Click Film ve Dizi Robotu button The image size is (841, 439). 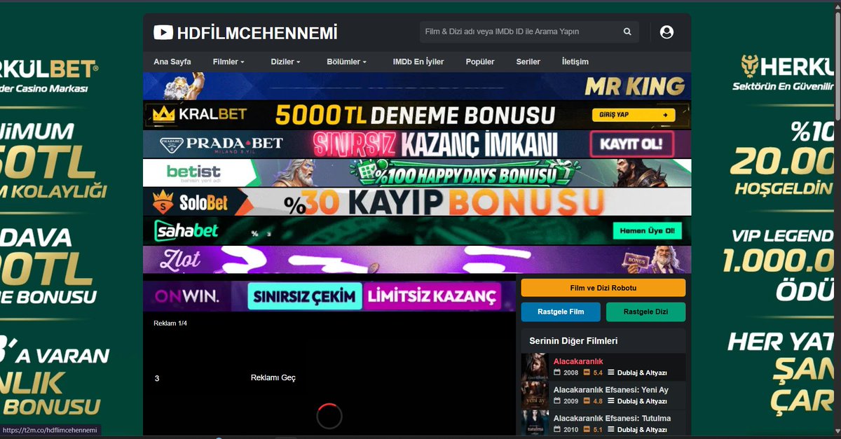tap(603, 288)
